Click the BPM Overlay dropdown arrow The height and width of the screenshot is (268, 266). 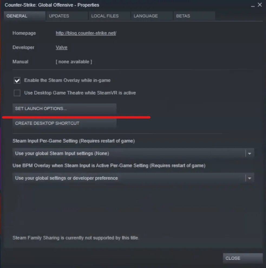pyautogui.click(x=249, y=178)
